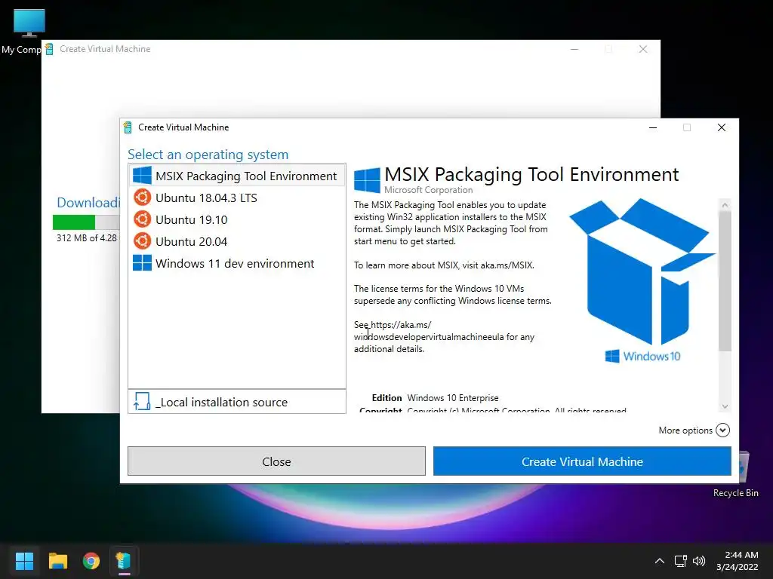Click the More options label
This screenshot has height=579, width=773.
(685, 430)
